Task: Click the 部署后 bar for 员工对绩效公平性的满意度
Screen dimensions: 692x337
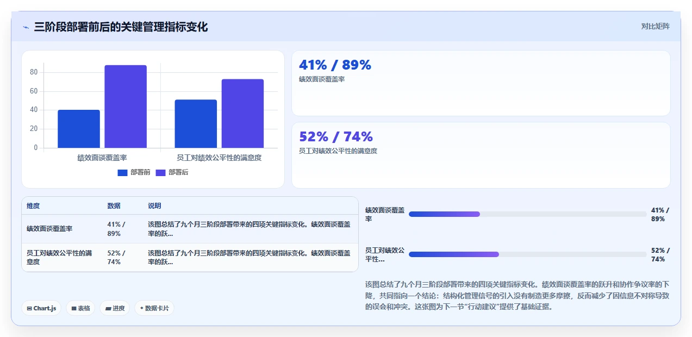Action: click(x=242, y=114)
